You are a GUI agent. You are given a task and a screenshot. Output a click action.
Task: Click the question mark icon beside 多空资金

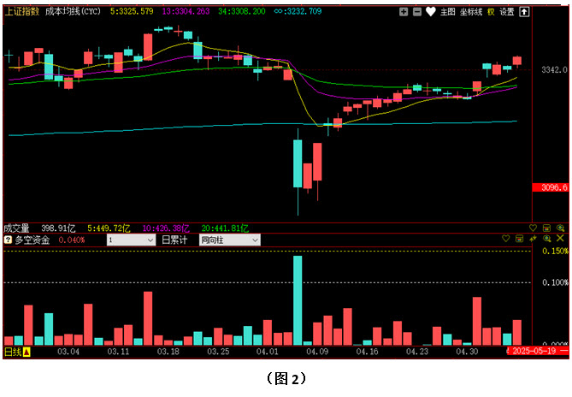9,240
